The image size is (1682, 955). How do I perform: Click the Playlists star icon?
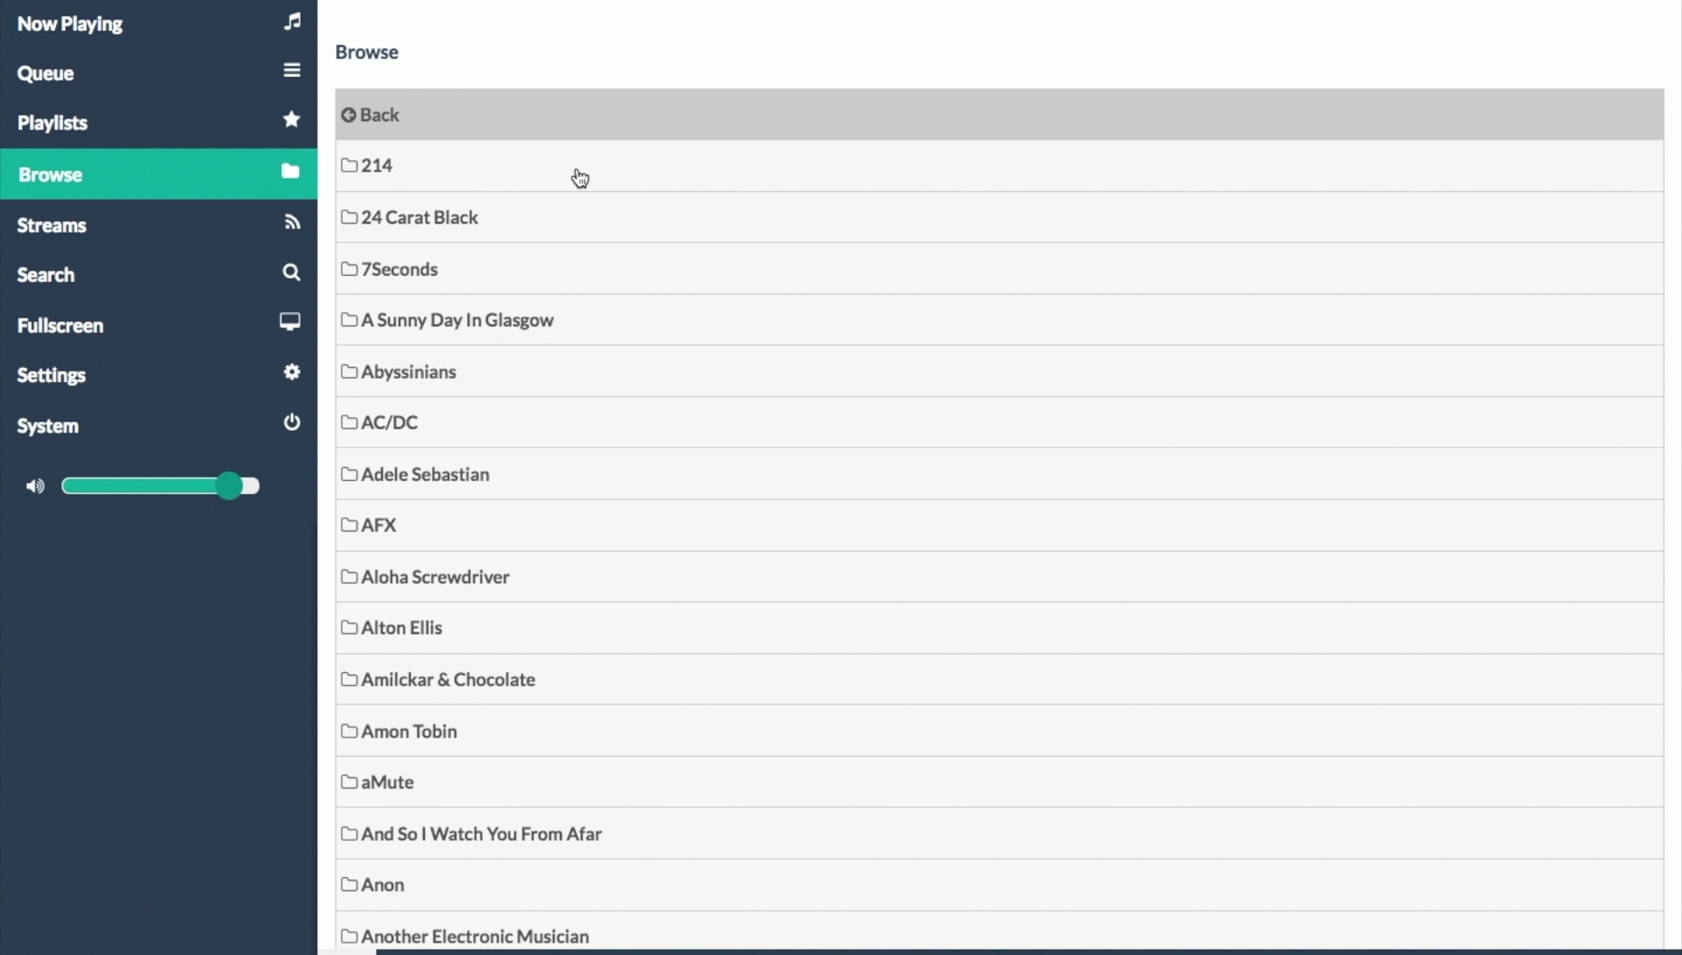tap(292, 119)
